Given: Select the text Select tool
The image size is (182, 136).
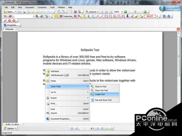Looking at the screenshot, I should (x=79, y=12).
